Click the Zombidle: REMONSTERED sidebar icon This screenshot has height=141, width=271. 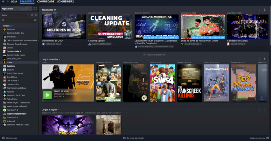[5, 125]
